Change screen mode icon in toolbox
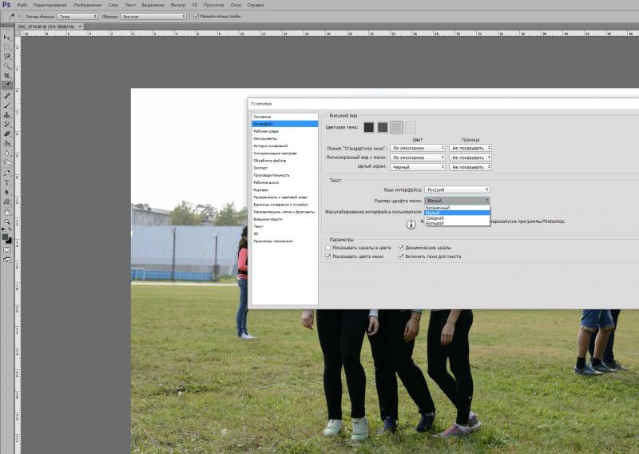The height and width of the screenshot is (454, 639). (7, 260)
